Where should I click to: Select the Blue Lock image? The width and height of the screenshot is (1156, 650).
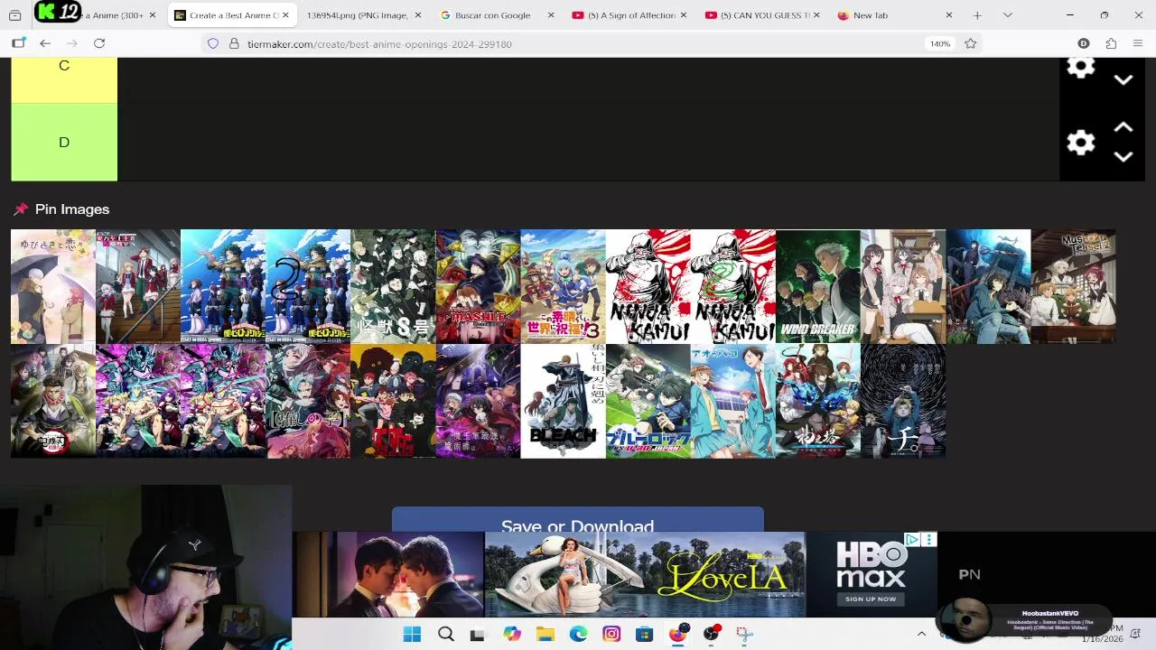648,401
